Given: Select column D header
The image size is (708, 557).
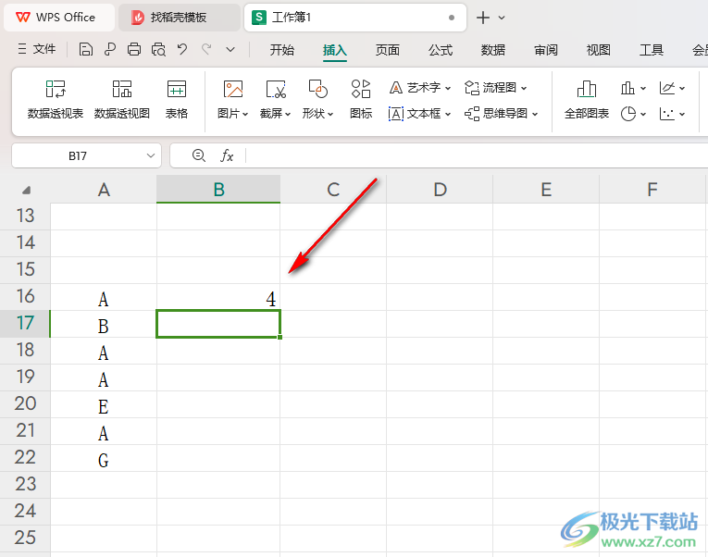Looking at the screenshot, I should pos(440,190).
